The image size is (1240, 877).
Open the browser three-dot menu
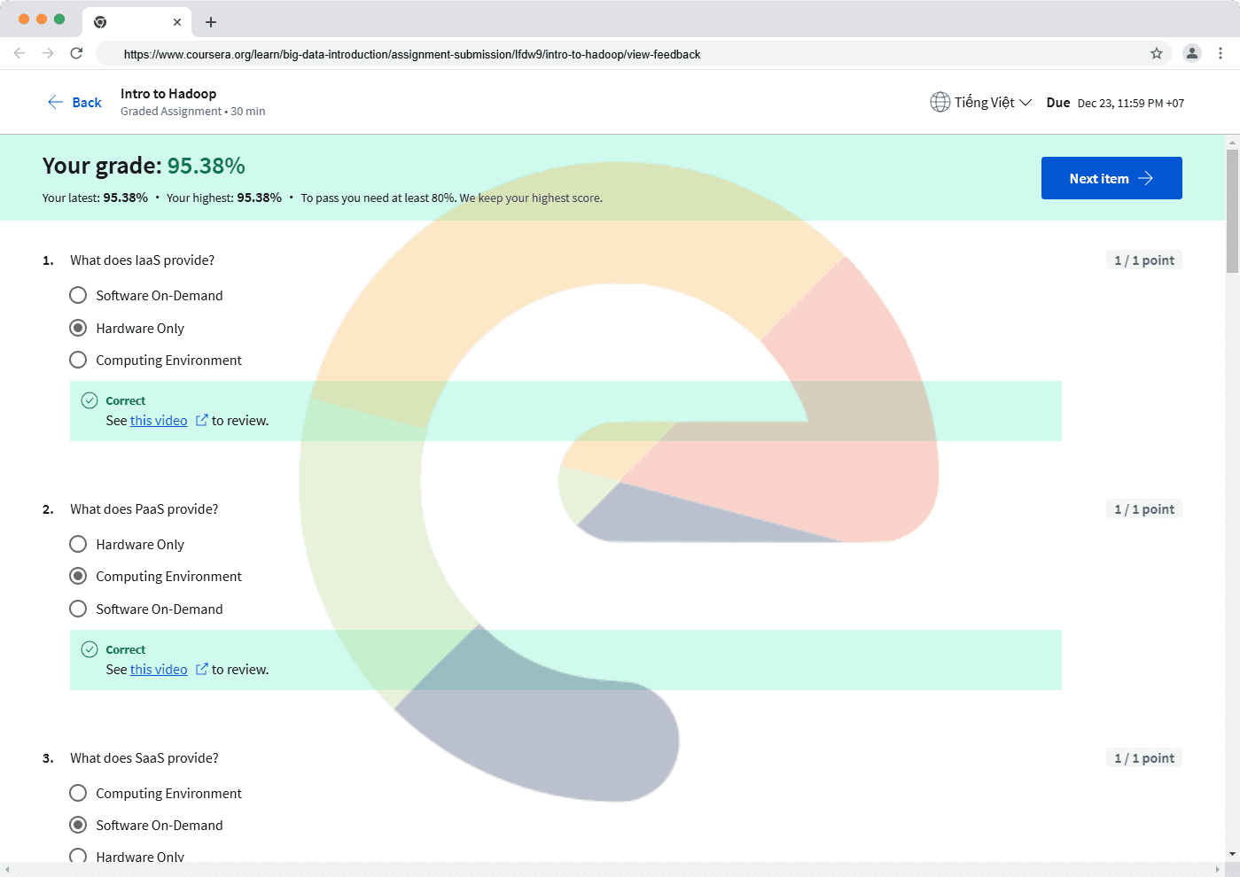coord(1221,53)
